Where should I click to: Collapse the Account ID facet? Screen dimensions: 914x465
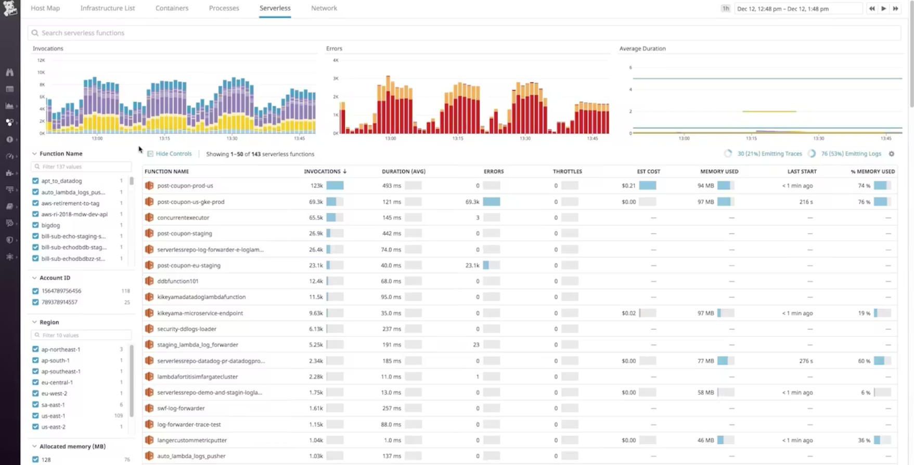tap(34, 278)
